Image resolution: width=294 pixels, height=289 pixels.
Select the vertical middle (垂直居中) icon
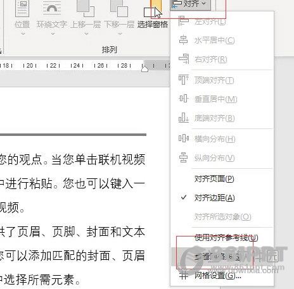(x=183, y=99)
